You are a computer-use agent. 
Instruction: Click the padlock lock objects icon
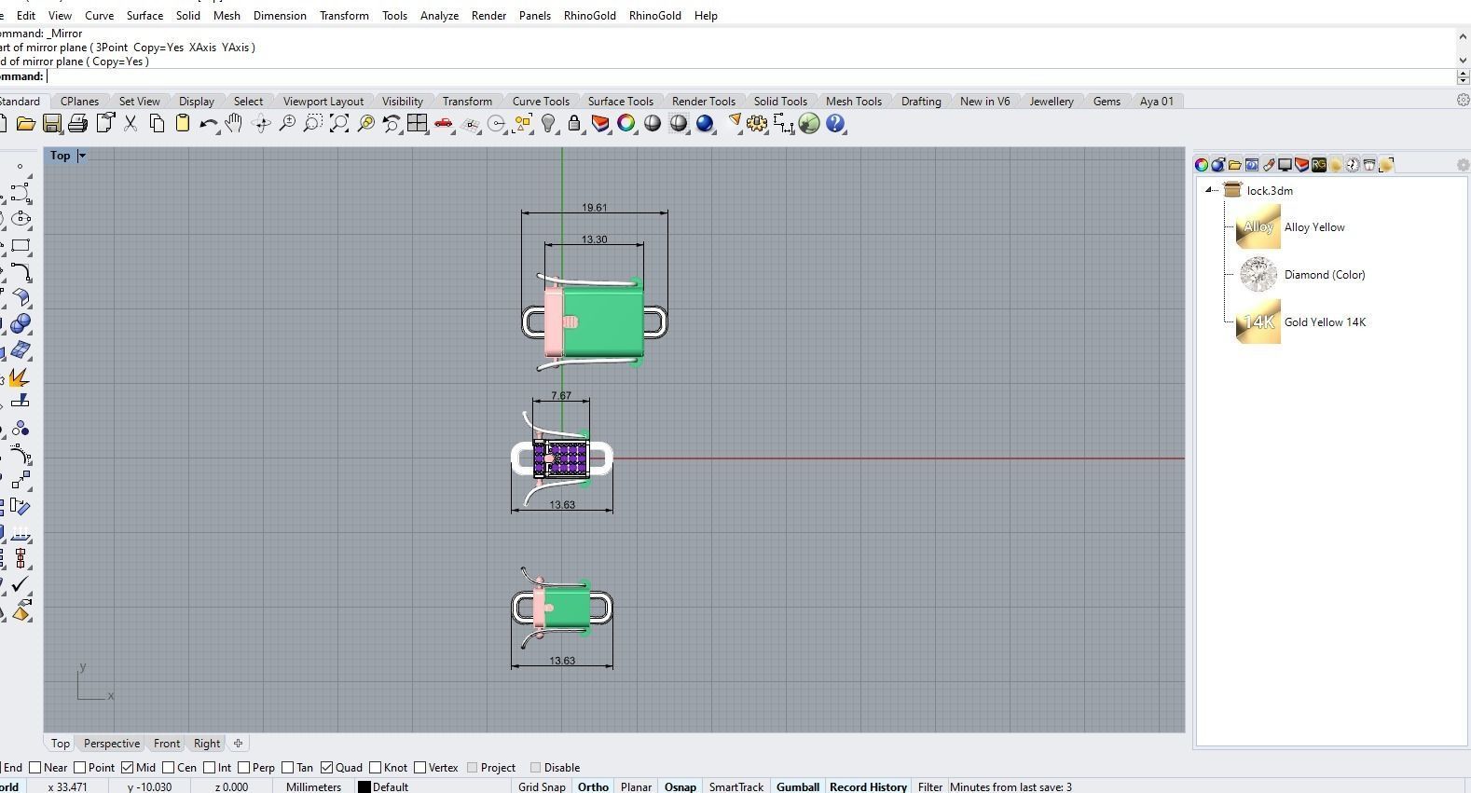[x=574, y=124]
